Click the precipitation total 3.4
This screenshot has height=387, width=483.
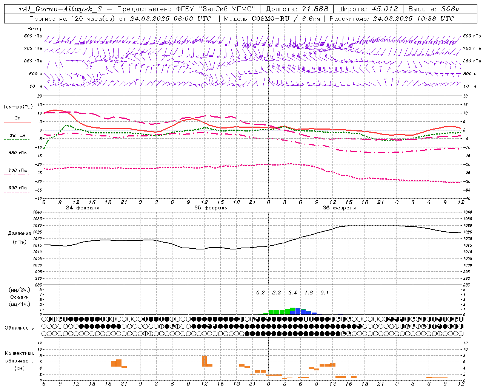click(x=292, y=293)
